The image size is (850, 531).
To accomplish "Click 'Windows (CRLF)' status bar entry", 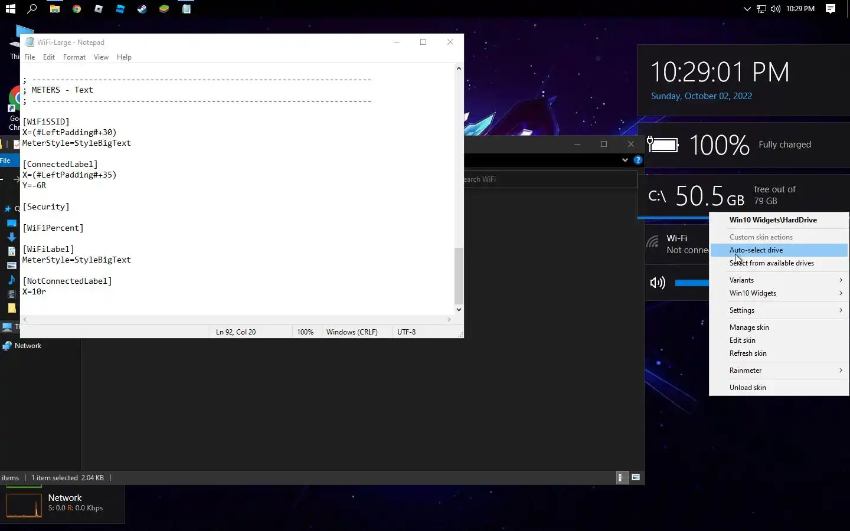I will click(352, 332).
